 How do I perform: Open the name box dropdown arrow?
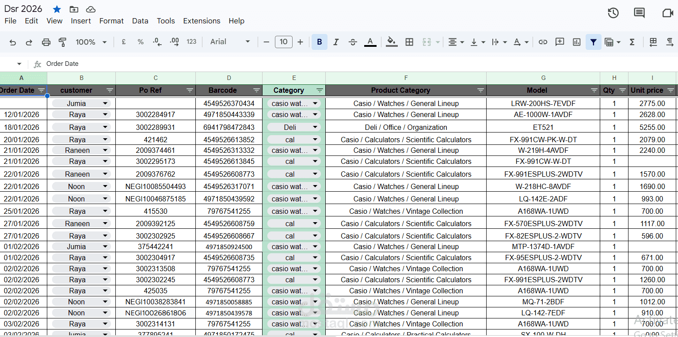coord(19,64)
